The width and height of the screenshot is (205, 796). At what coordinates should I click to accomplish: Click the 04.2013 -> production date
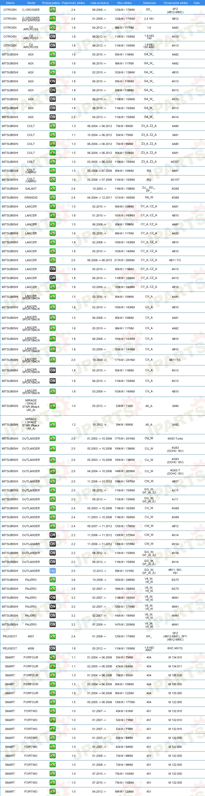coord(99,117)
